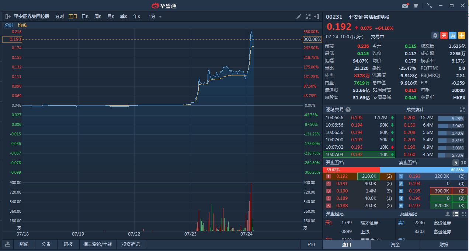Click stock code 00231 in the quote header

click(334, 17)
